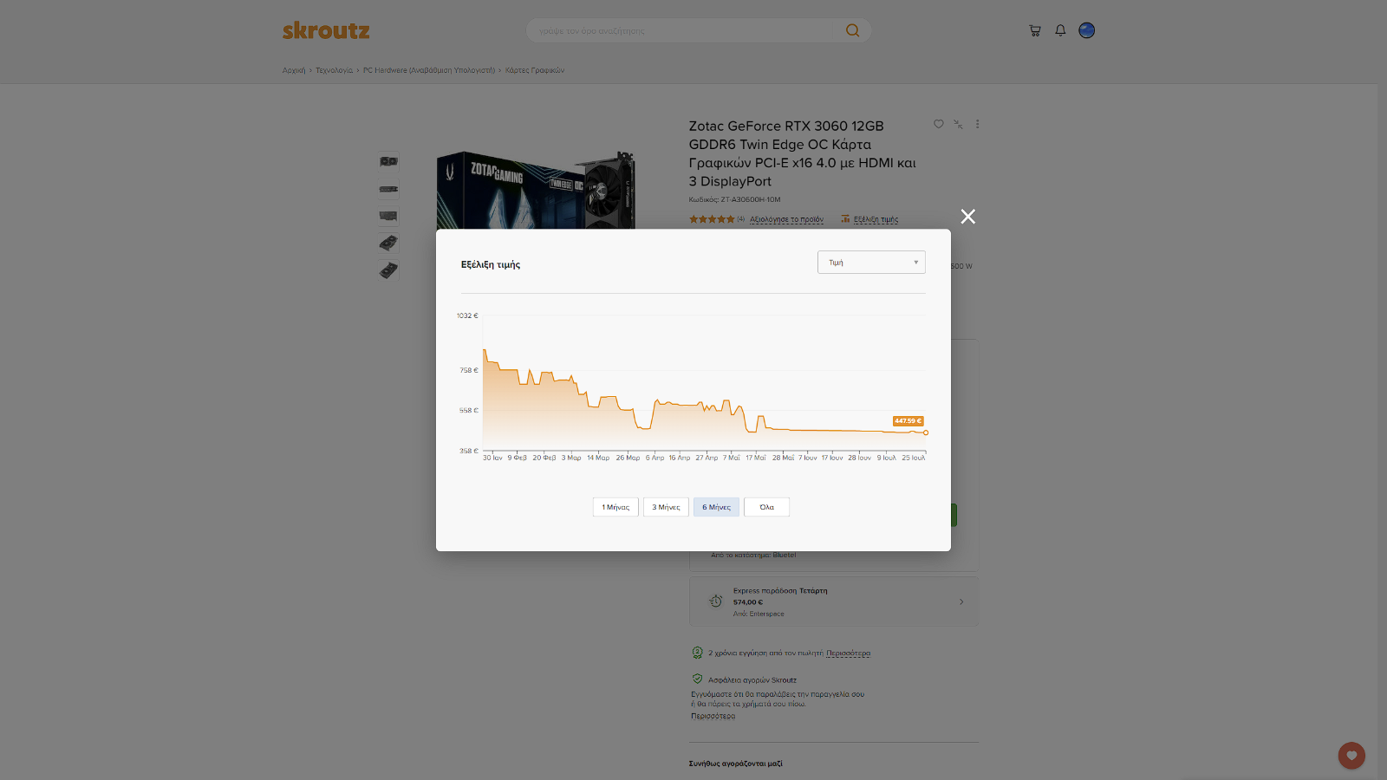Click the Skroutz purchase protection shield icon

697,679
